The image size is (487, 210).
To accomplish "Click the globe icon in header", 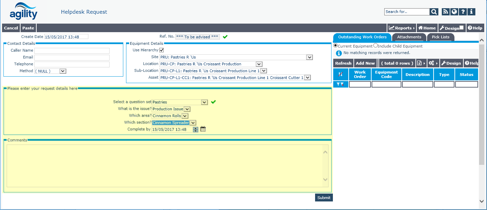I will coord(454,12).
